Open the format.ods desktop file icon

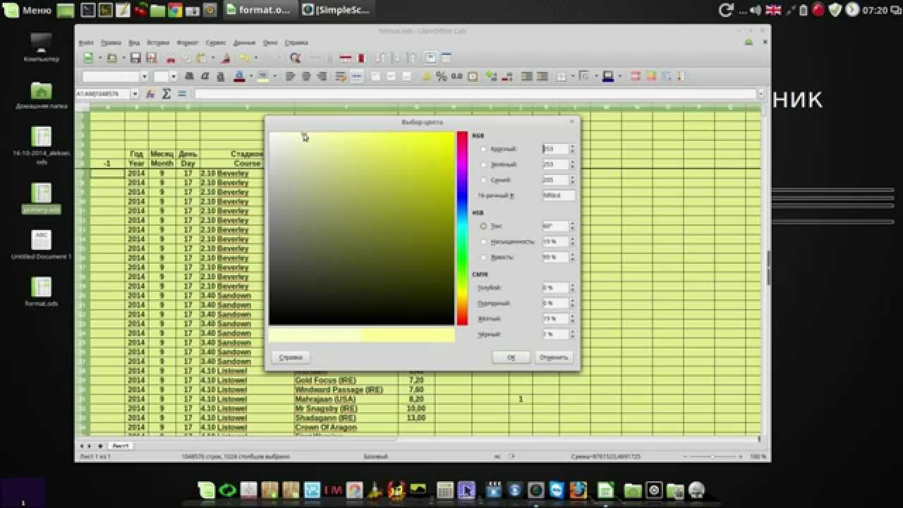[x=41, y=292]
